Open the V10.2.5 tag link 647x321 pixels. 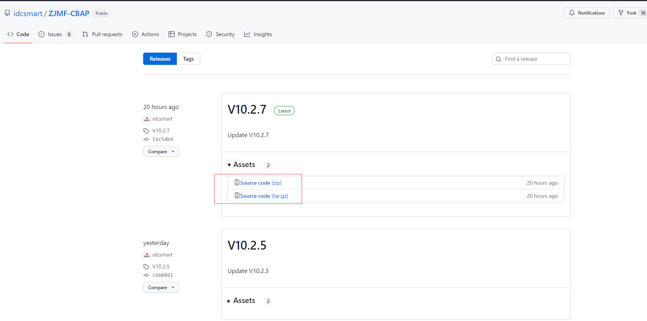[161, 266]
